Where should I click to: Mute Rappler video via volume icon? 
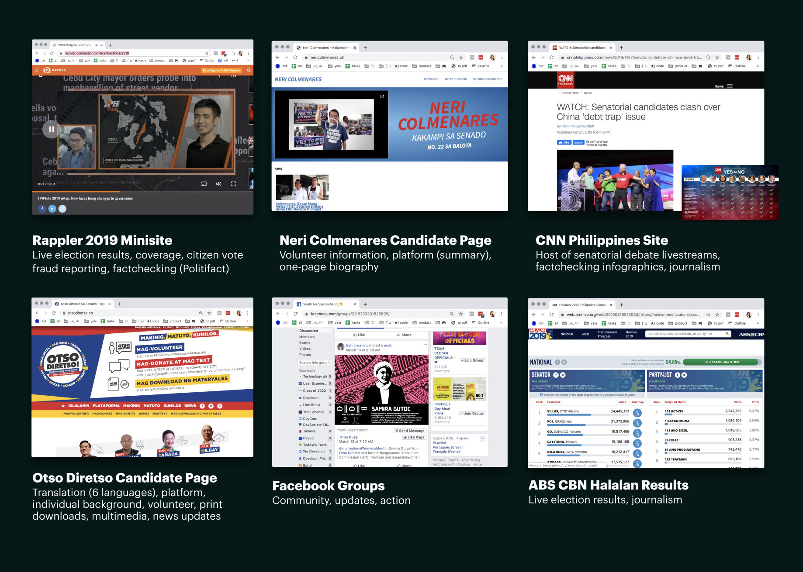(218, 184)
